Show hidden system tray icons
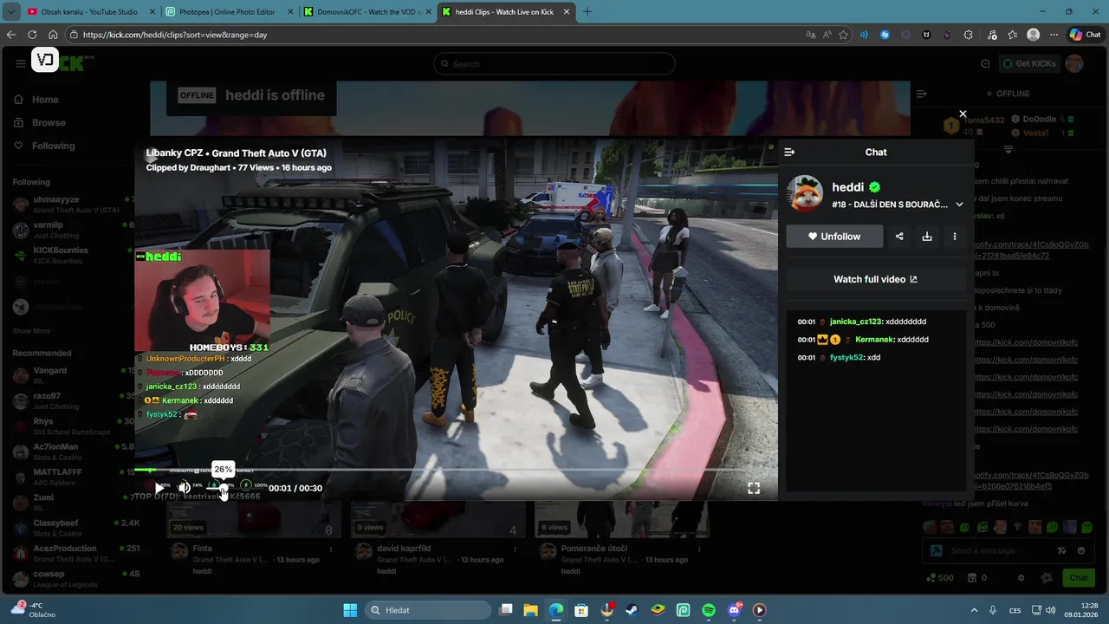This screenshot has height=624, width=1109. tap(974, 610)
